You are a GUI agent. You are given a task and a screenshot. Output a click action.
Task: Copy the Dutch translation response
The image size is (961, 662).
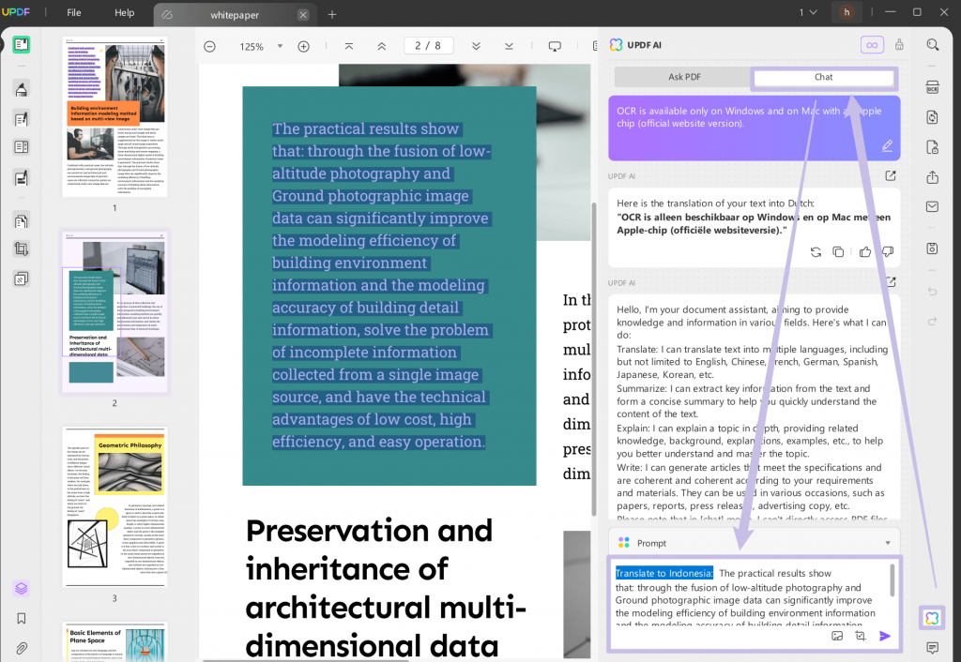tap(838, 252)
